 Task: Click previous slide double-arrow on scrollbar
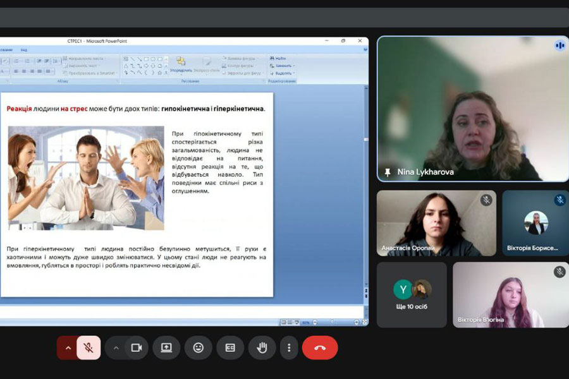click(366, 291)
